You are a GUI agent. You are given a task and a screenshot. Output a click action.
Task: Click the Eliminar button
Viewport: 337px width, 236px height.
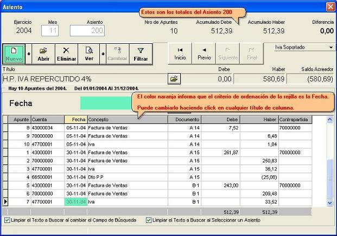click(66, 54)
